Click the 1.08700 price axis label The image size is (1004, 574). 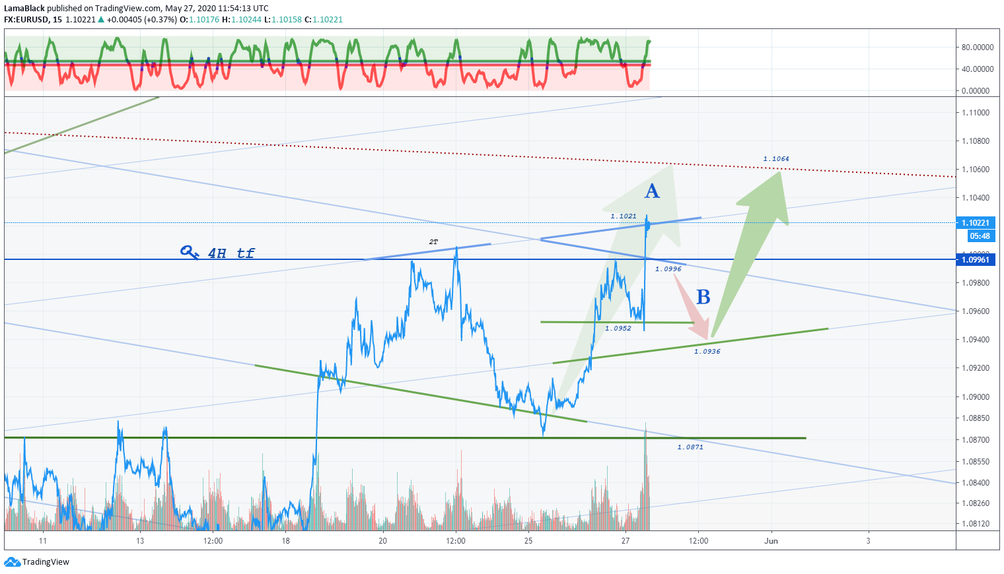(x=976, y=440)
